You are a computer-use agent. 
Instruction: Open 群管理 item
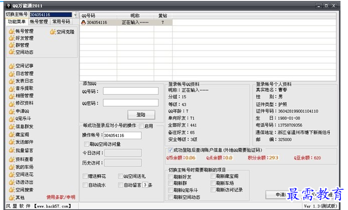tap(19, 45)
